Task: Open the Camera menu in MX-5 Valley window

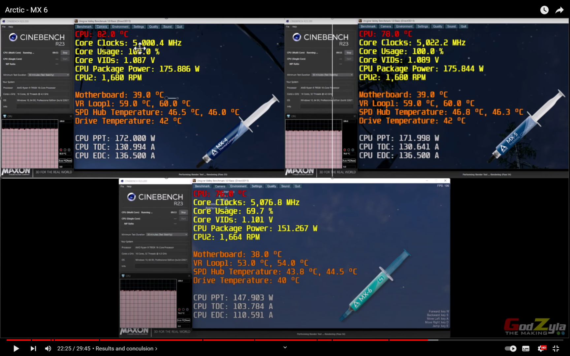Action: click(x=386, y=26)
